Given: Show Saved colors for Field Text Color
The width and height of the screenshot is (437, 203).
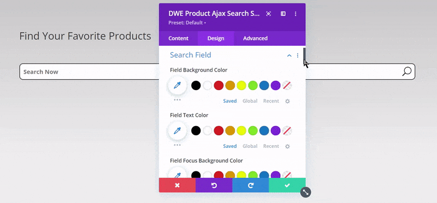Looking at the screenshot, I should (230, 146).
